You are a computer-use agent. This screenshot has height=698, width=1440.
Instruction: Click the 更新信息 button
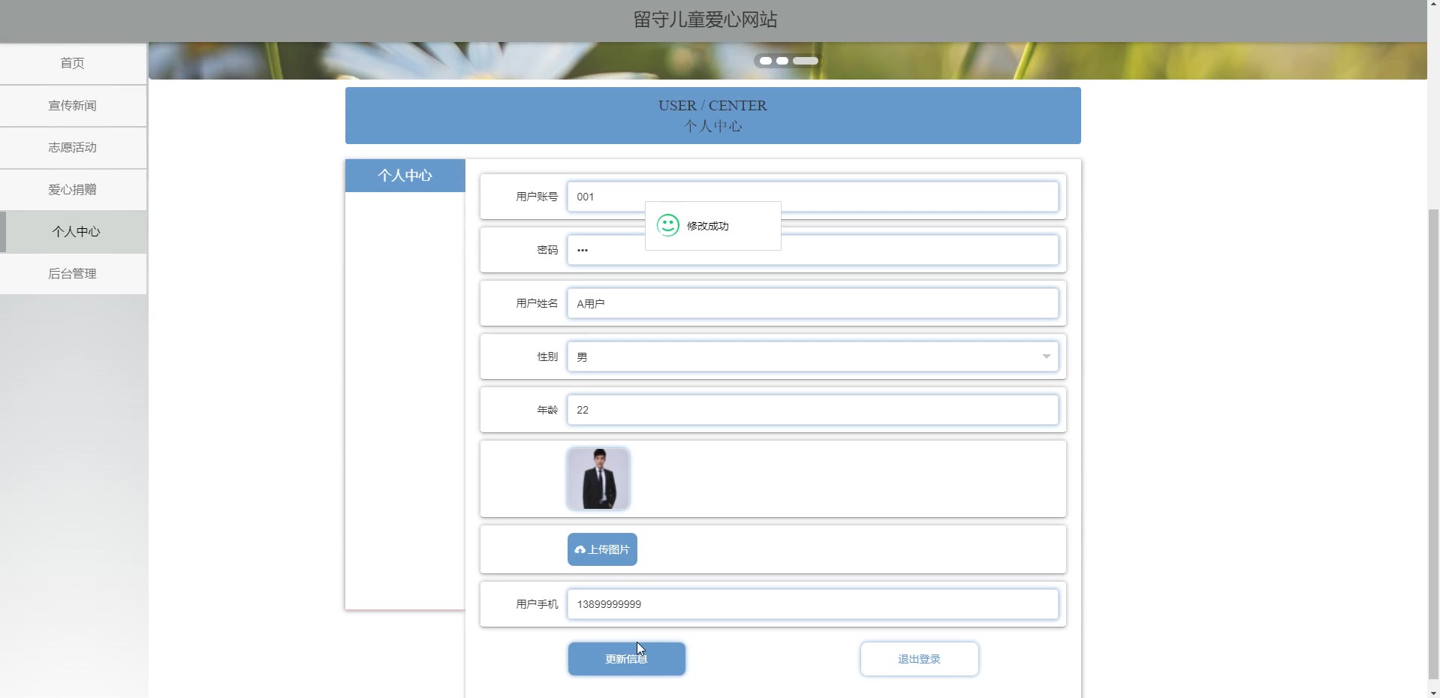[x=626, y=659]
